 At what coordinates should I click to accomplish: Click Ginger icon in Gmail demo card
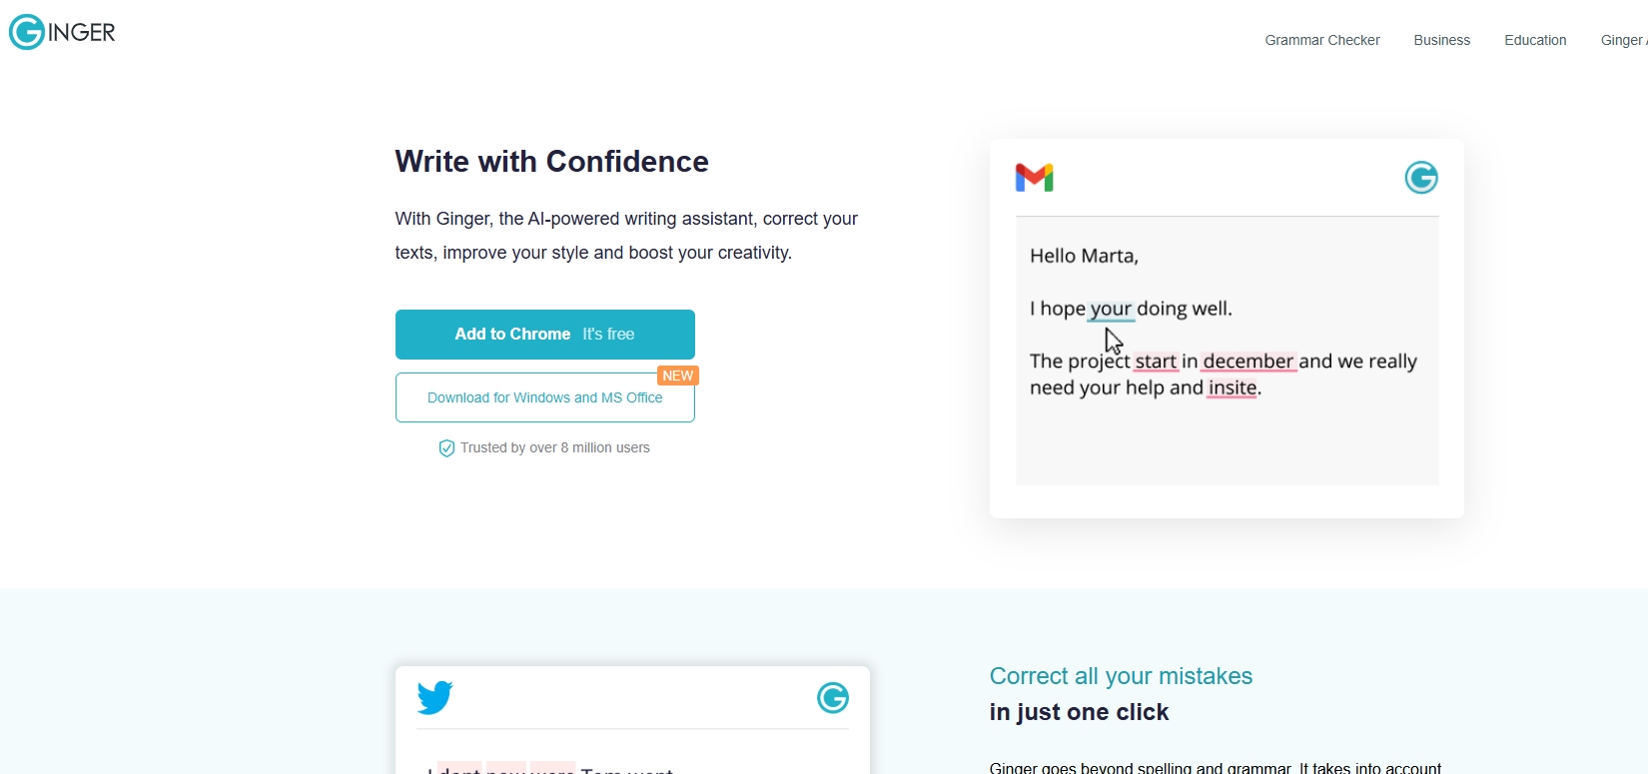1421,178
